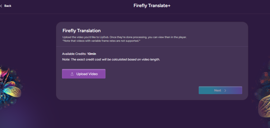Viewport: 270px width, 128px height.
Task: Click the back chevron arrow icon
Action: tap(1, 6)
